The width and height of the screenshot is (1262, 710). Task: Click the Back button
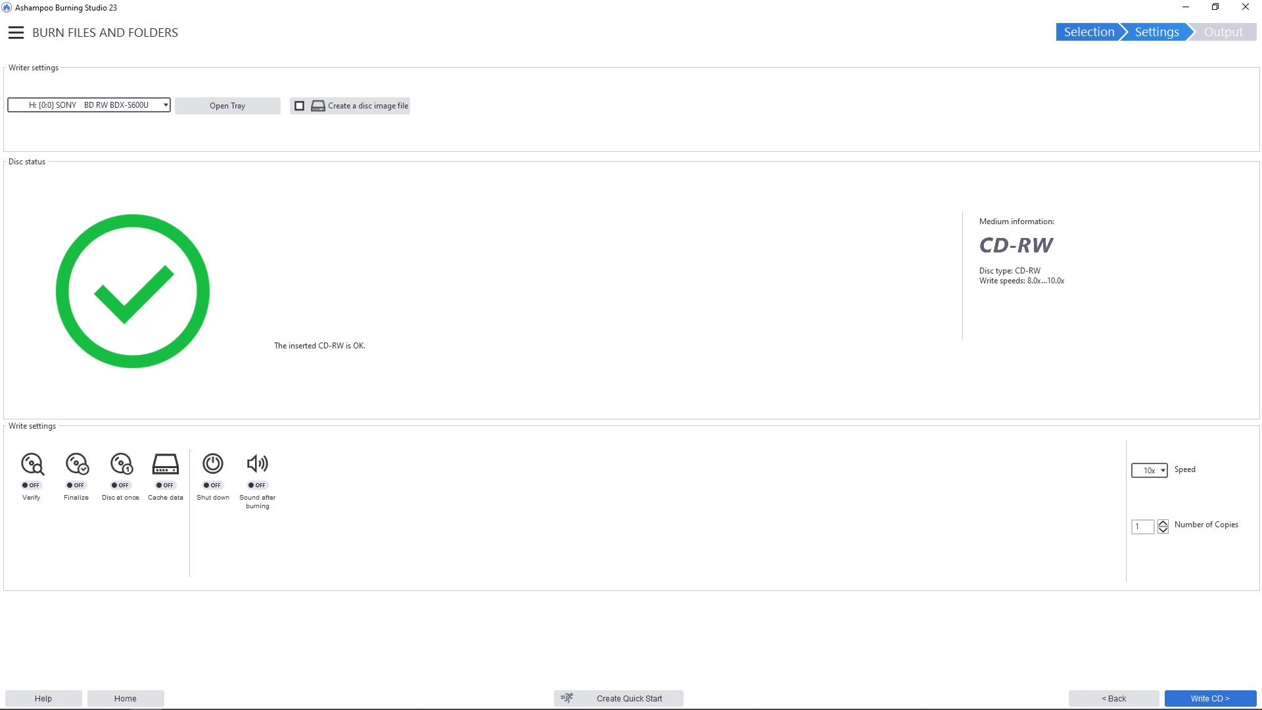(1111, 698)
